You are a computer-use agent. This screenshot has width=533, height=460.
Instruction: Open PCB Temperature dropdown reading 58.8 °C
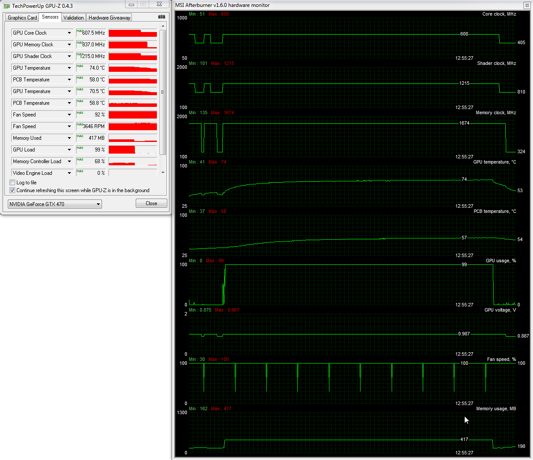coord(69,103)
